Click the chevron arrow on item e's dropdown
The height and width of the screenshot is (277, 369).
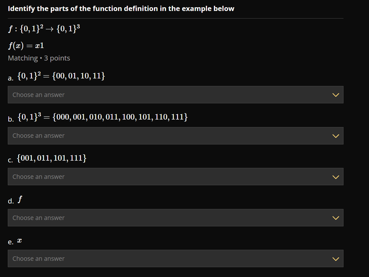pyautogui.click(x=336, y=258)
